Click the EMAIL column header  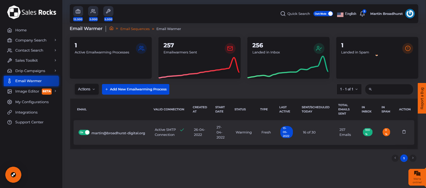point(82,109)
